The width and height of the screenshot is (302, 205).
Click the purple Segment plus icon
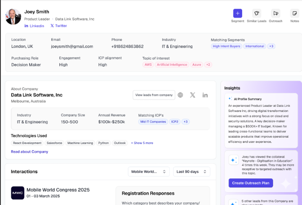(x=237, y=13)
